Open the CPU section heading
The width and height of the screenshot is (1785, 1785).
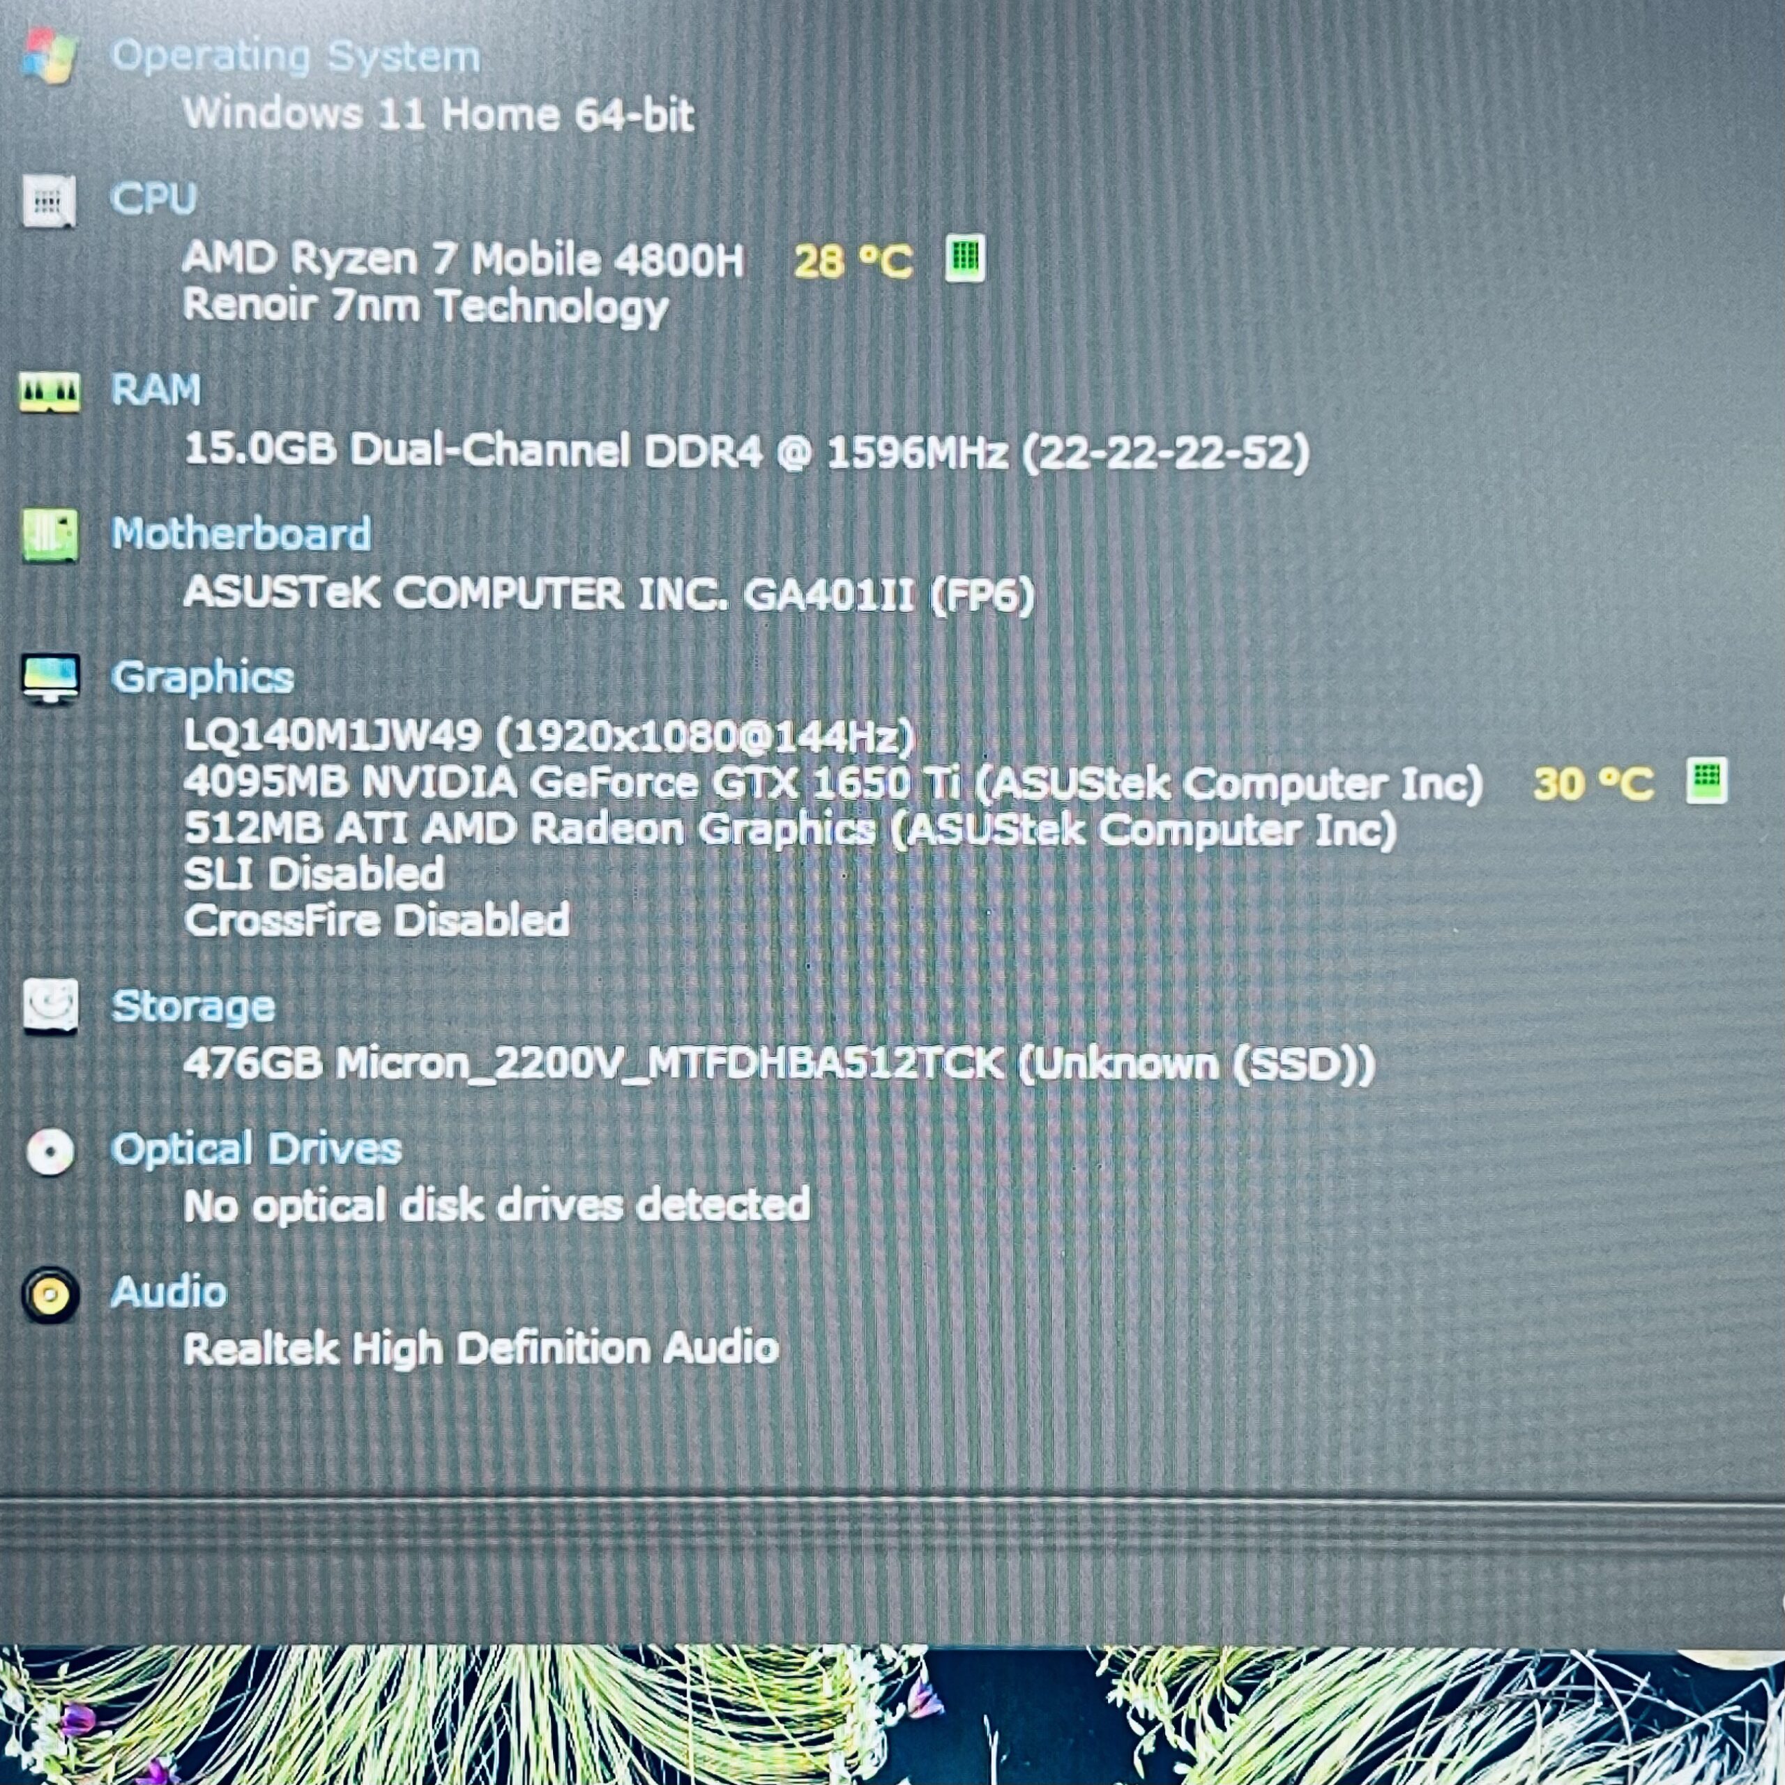pyautogui.click(x=153, y=198)
